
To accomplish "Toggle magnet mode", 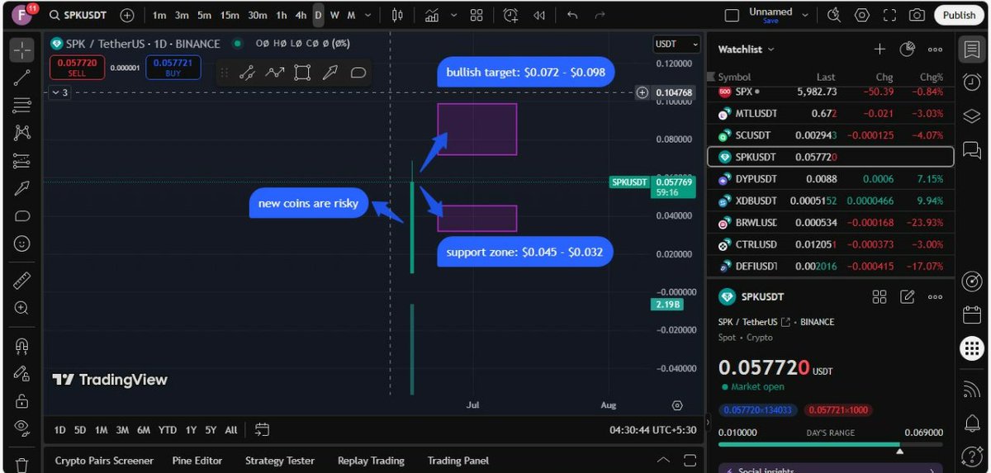I will tap(22, 345).
